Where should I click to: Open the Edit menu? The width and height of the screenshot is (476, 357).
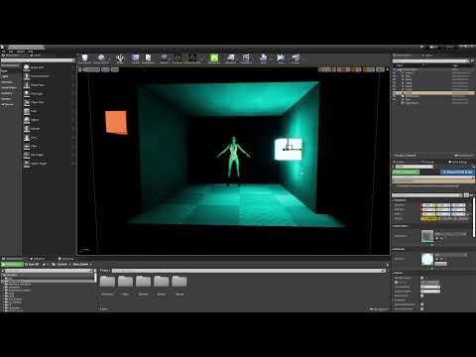click(11, 52)
